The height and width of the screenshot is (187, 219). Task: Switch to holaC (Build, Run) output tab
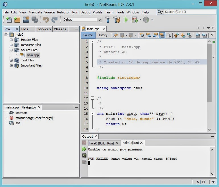coord(101,143)
